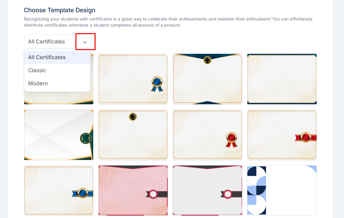The width and height of the screenshot is (344, 218).
Task: Choose the Classic filter option
Action: tap(57, 70)
